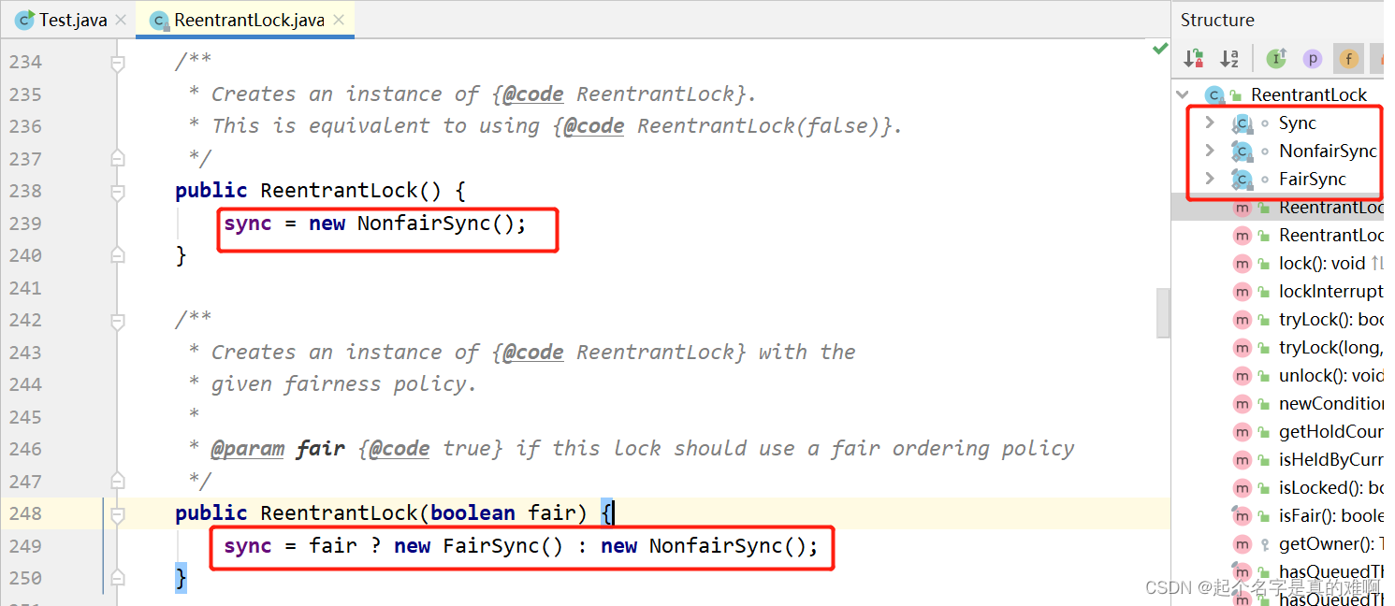The height and width of the screenshot is (606, 1395).
Task: Expand the NonfairSync class node
Action: 1210,151
